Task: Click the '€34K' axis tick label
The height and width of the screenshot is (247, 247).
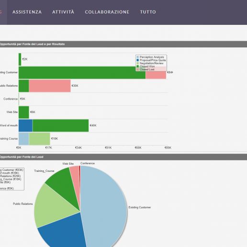Action: click(79, 148)
